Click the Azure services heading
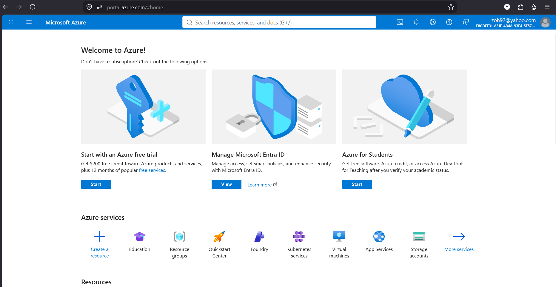 [x=103, y=217]
